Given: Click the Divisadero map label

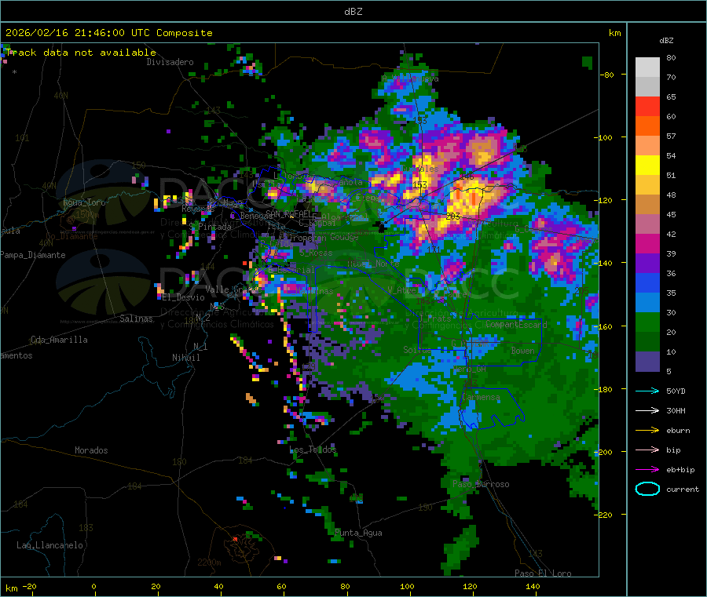Looking at the screenshot, I should click(x=170, y=62).
